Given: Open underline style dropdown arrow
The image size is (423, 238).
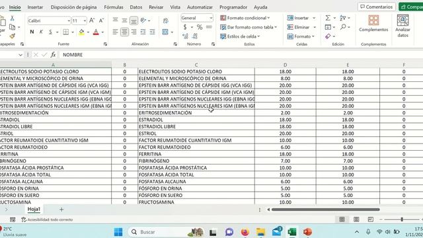Looking at the screenshot, I should click(58, 32).
